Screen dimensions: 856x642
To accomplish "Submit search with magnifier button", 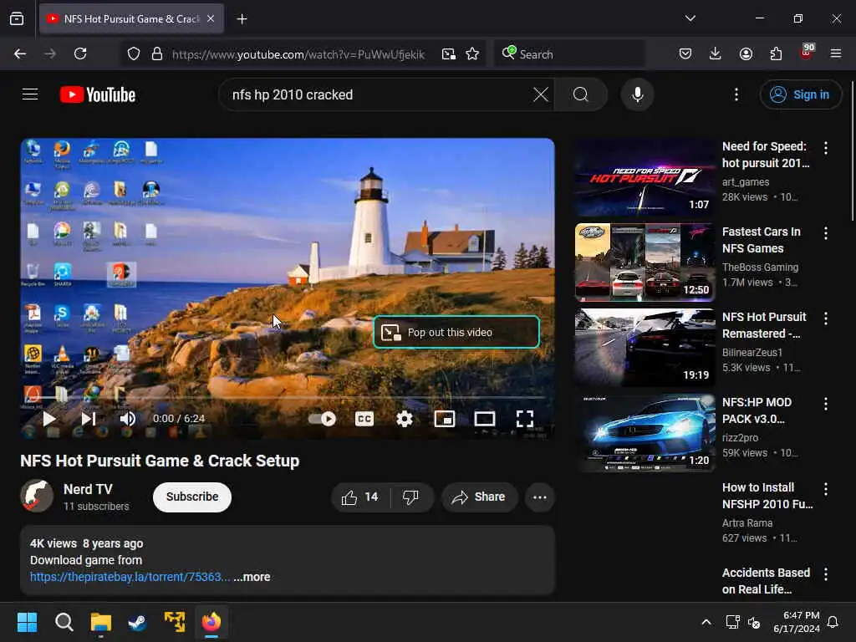I will [581, 94].
